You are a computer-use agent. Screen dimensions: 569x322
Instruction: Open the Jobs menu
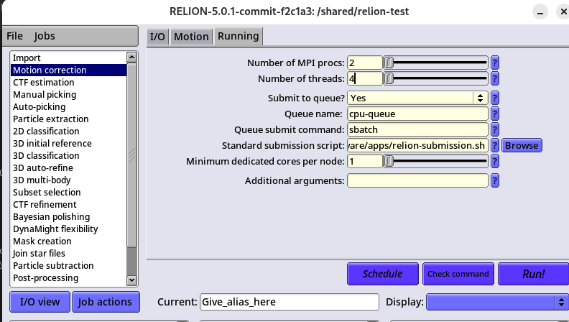click(45, 36)
